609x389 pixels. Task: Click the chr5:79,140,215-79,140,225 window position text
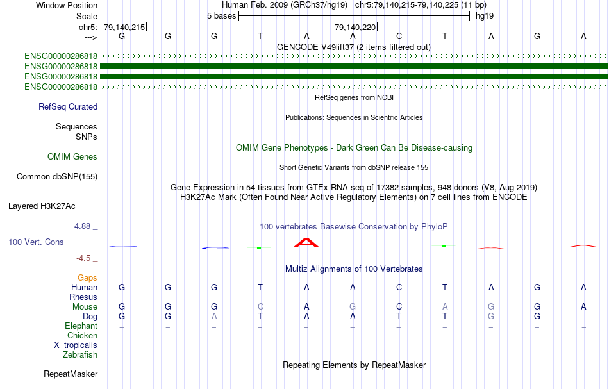click(x=421, y=5)
